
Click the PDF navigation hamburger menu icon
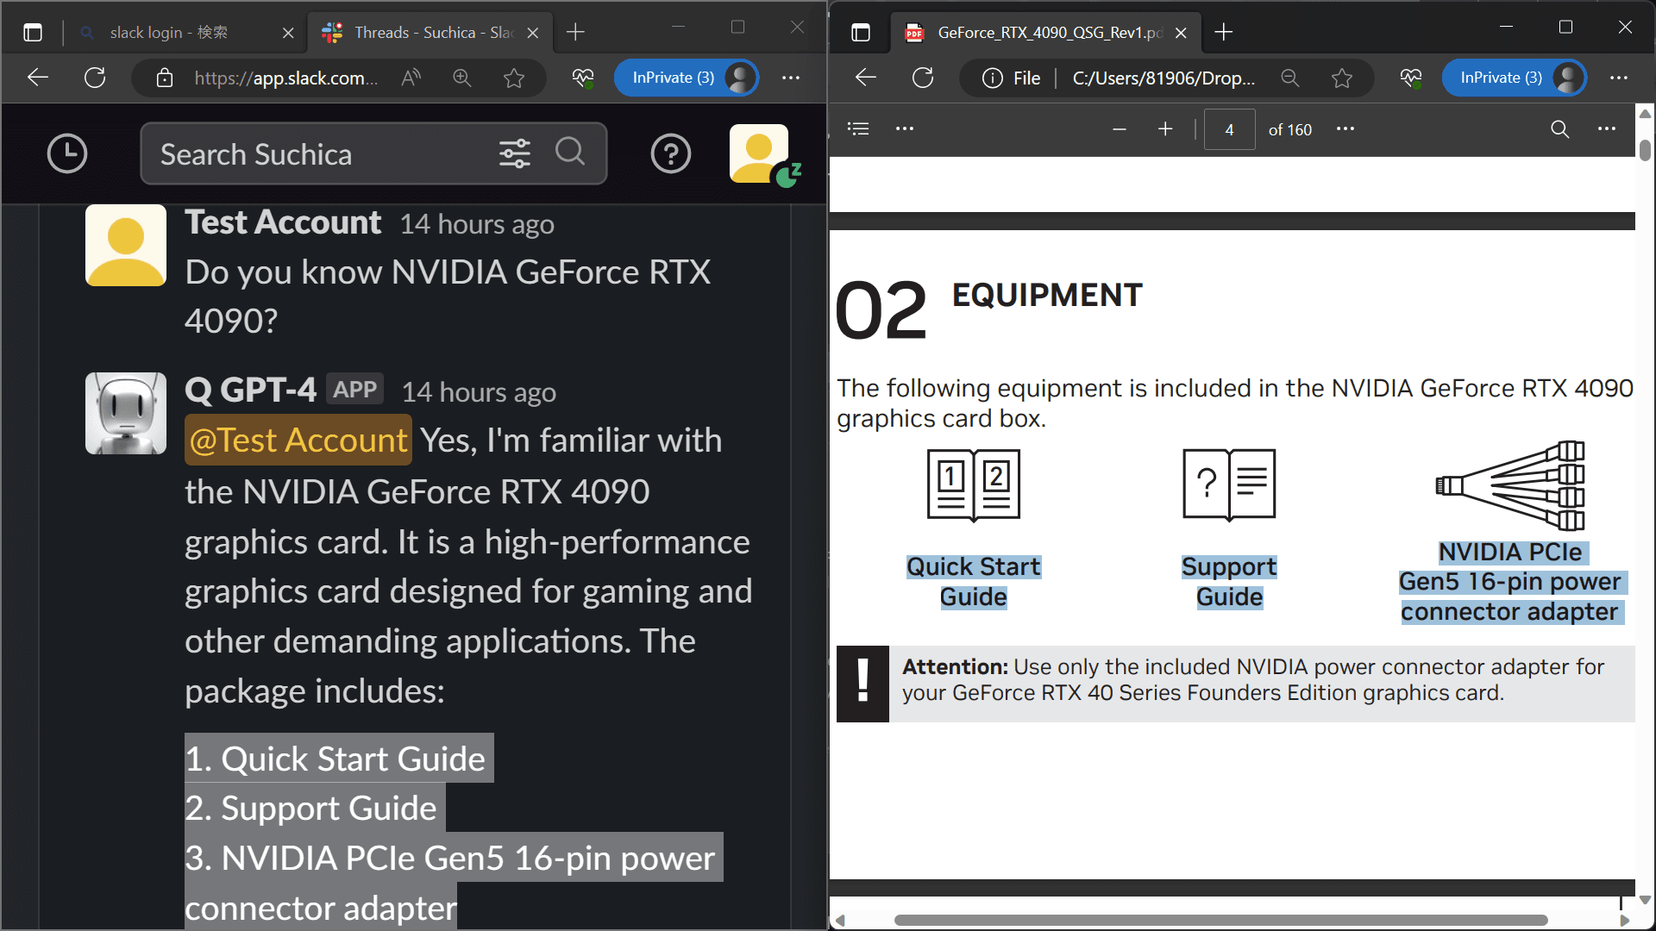[859, 128]
